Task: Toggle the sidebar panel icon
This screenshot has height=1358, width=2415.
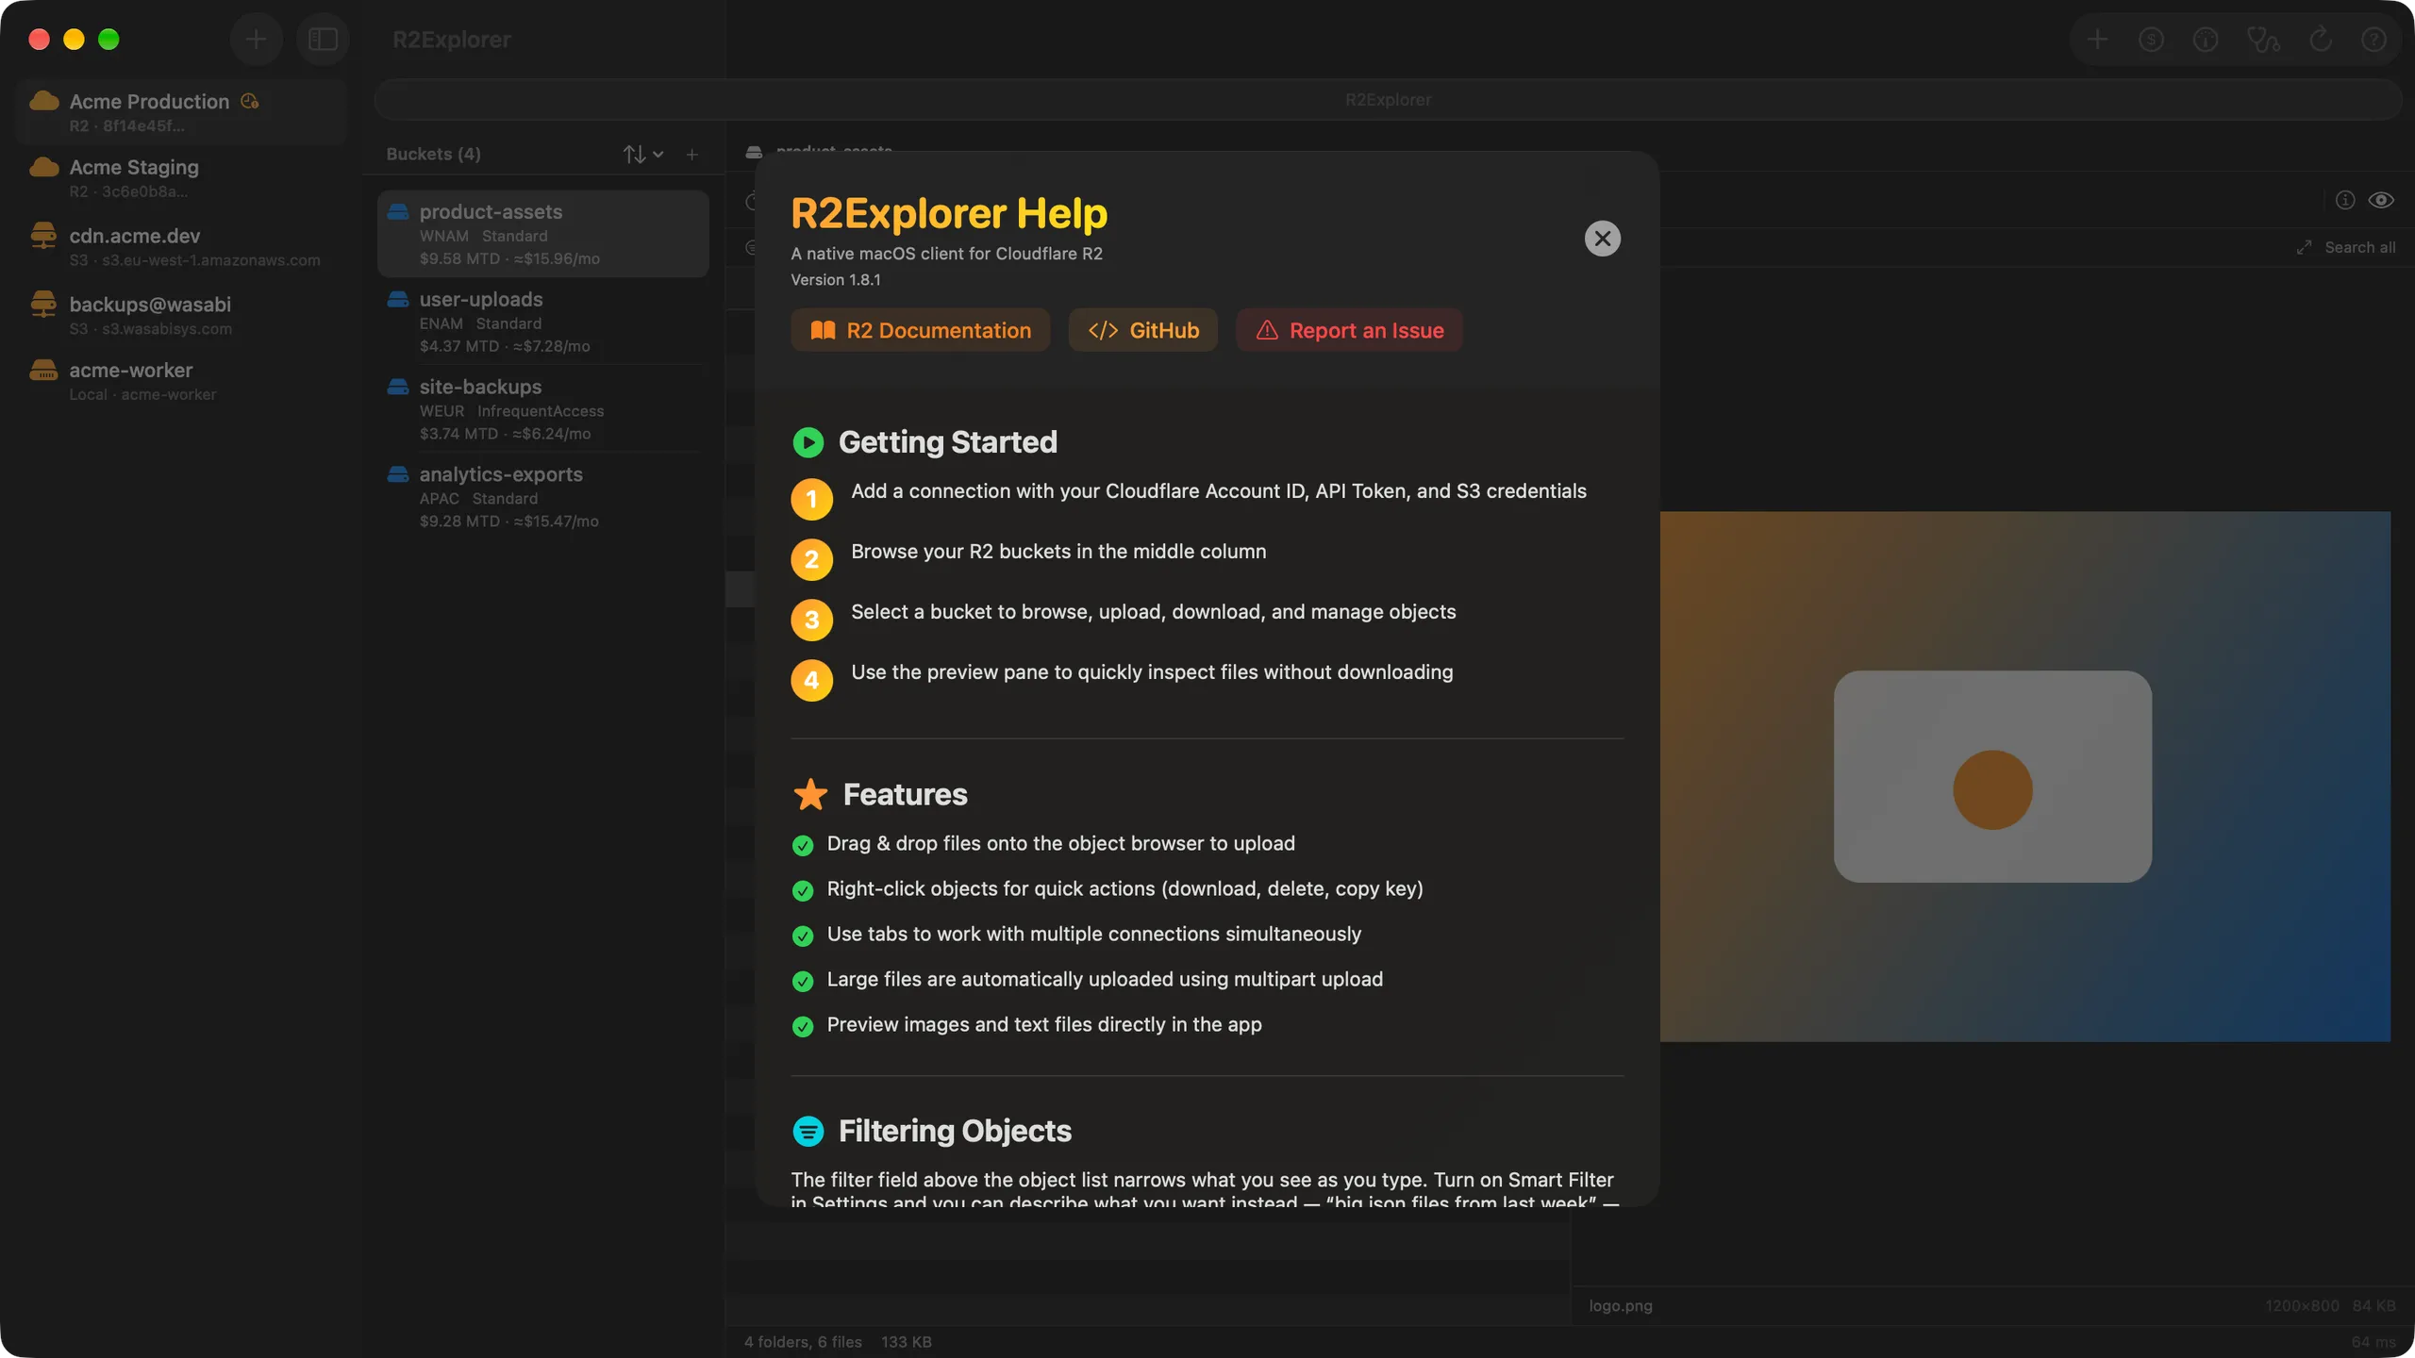Action: (x=323, y=40)
